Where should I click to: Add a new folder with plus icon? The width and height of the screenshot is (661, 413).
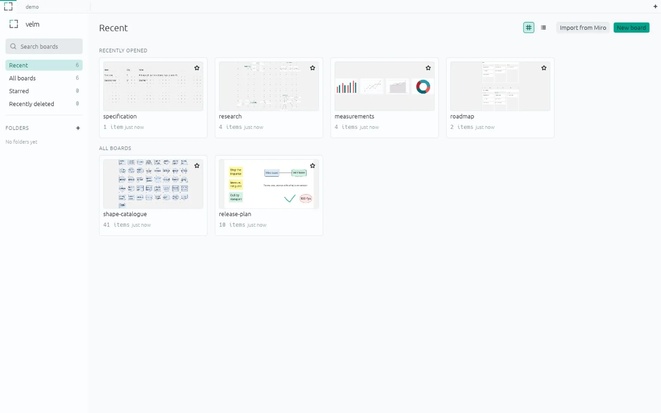pos(78,128)
